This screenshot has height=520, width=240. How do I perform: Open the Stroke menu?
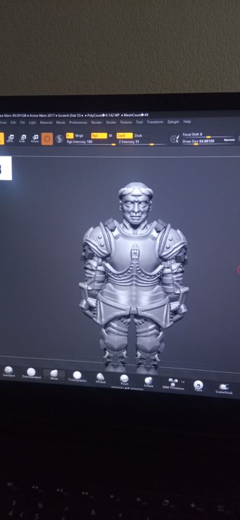click(111, 122)
